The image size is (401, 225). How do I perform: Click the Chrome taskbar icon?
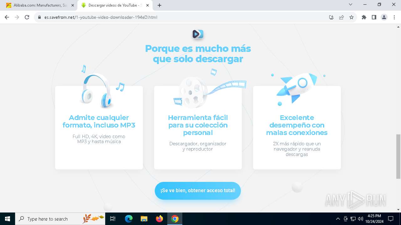(x=175, y=219)
